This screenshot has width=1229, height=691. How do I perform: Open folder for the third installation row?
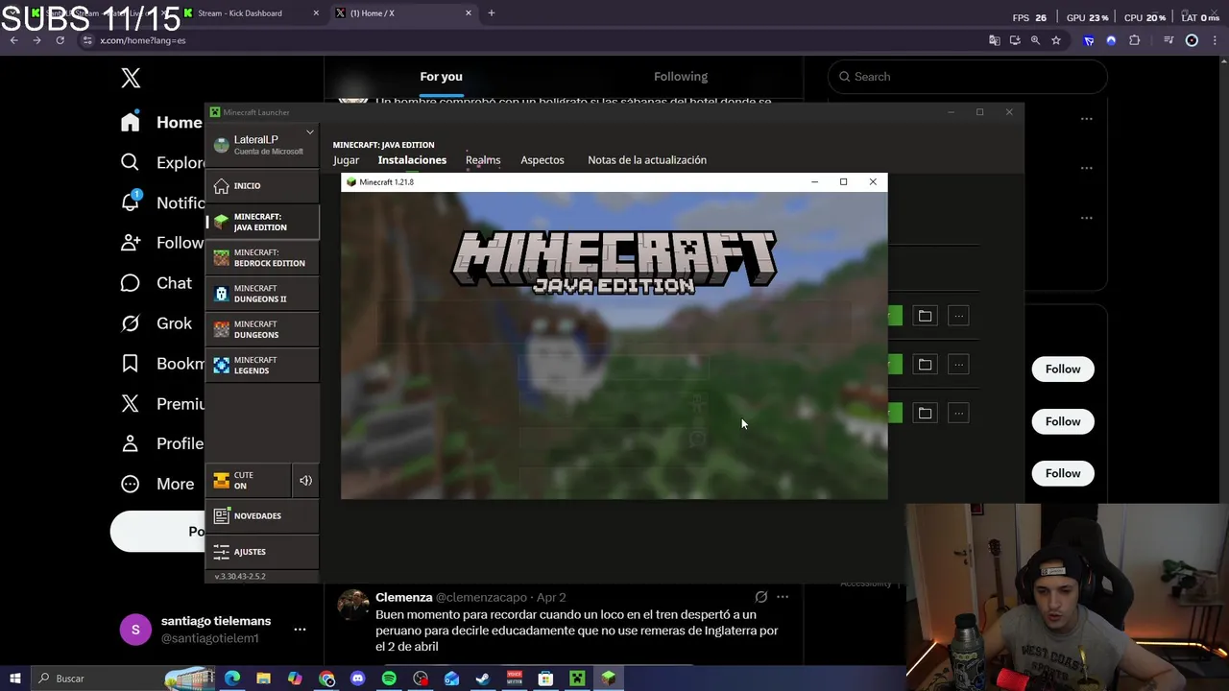pos(925,413)
